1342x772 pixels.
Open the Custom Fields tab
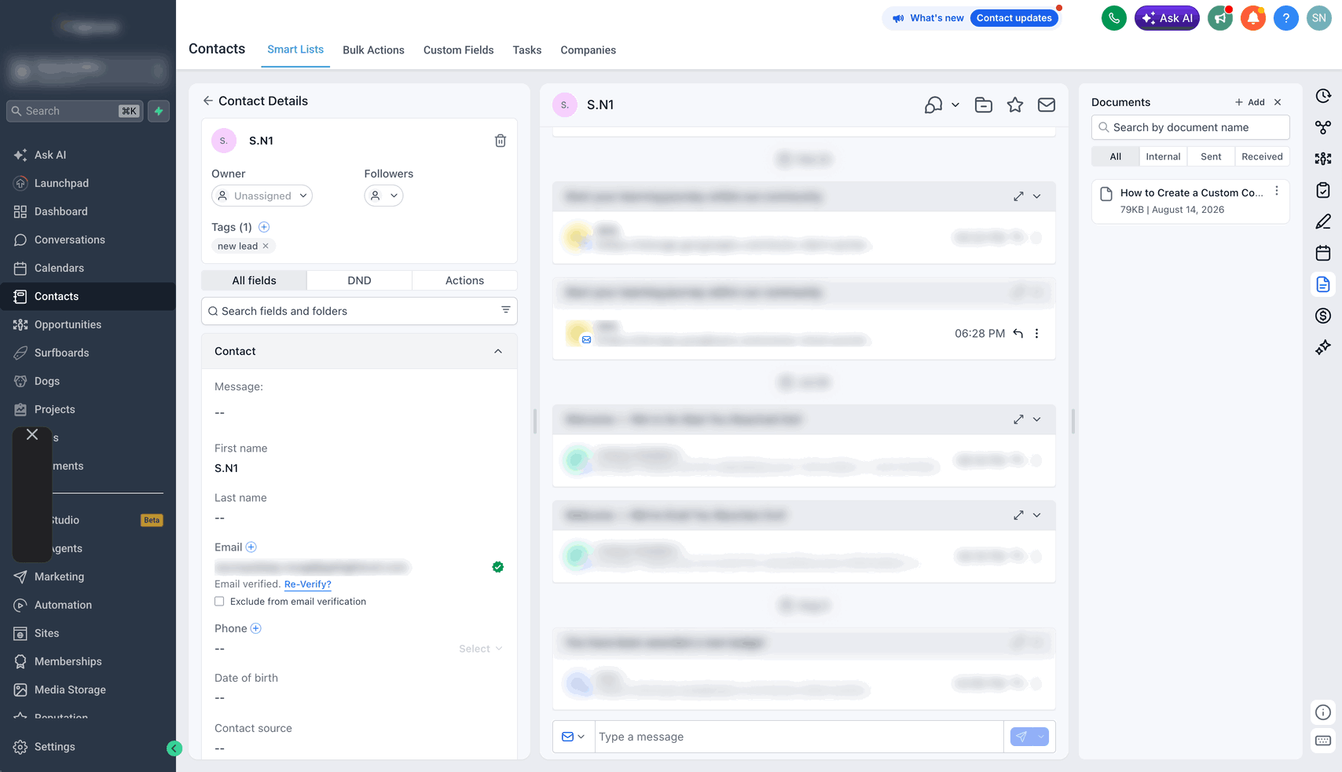coord(459,50)
